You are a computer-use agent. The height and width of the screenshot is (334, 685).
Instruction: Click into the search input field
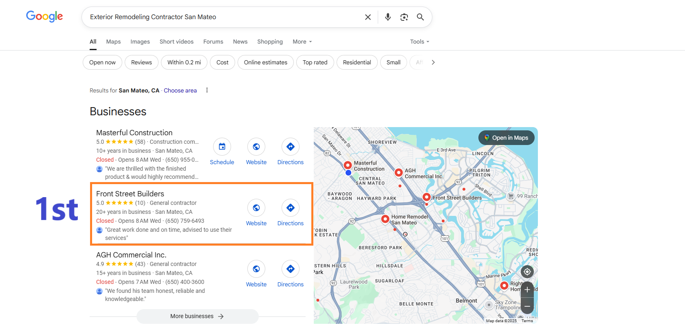[224, 17]
